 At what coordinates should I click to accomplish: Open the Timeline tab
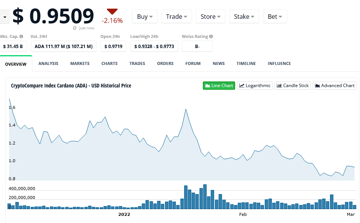point(246,63)
